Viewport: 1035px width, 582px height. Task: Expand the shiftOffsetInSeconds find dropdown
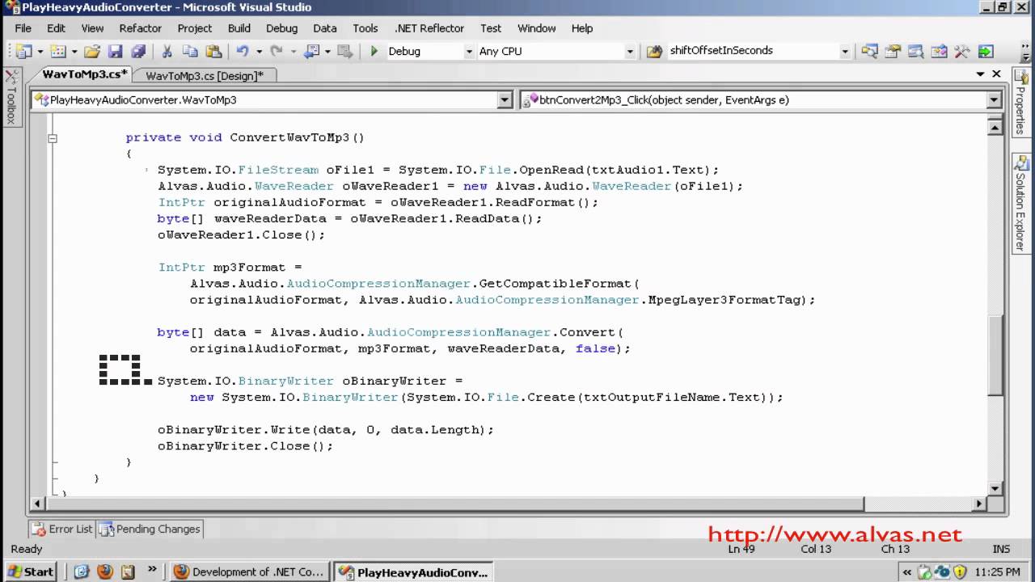coord(845,51)
